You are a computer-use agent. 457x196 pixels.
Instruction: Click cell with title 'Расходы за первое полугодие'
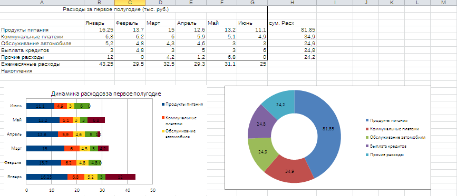tap(116, 9)
